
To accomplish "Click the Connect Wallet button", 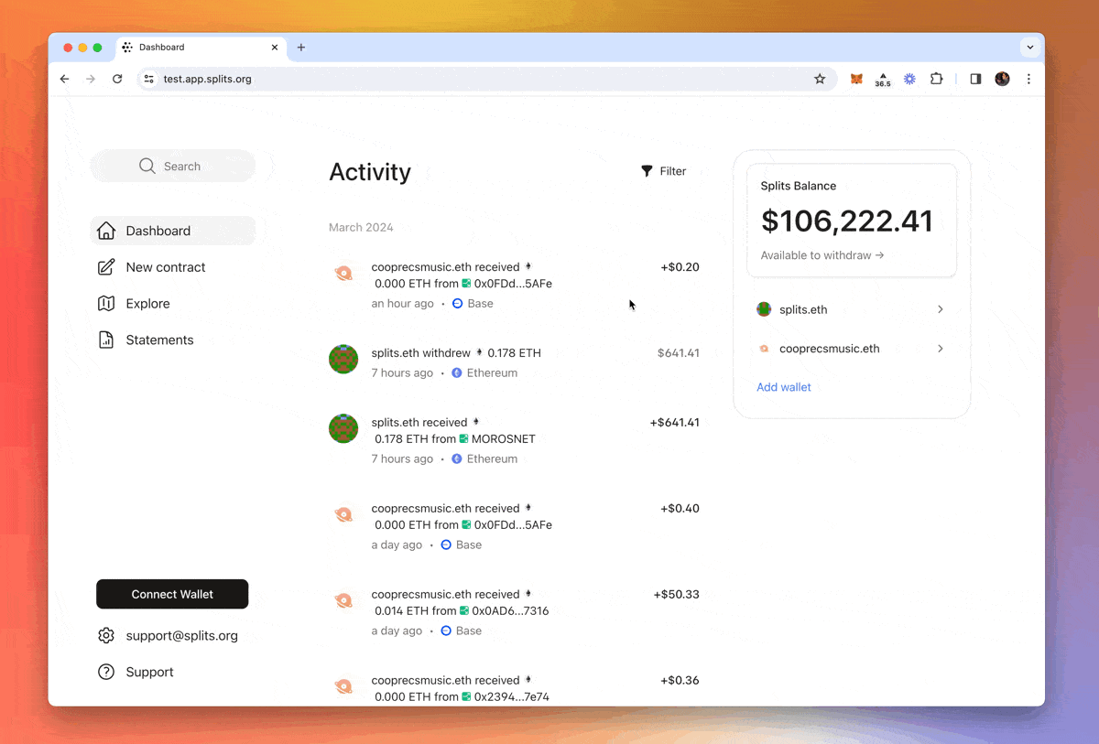I will click(x=172, y=594).
